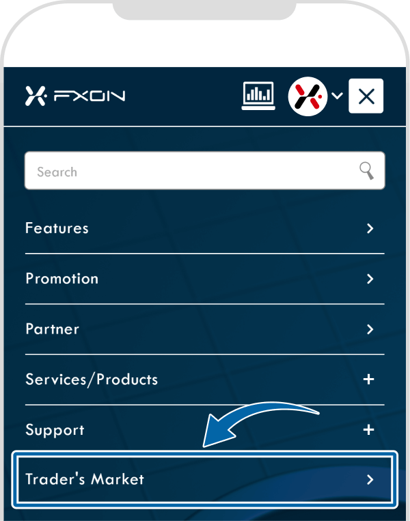Click the arrow beside Promotion

click(370, 279)
